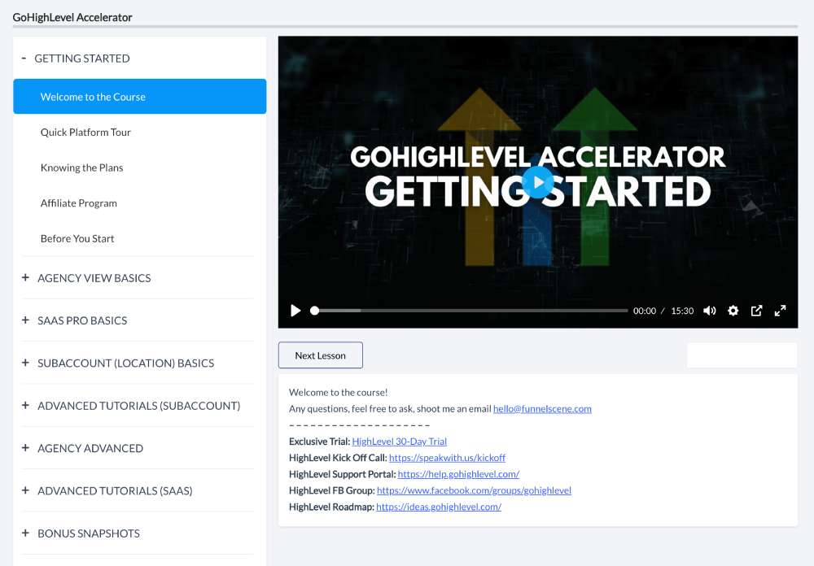Click the 15:30 video duration text
Screen dimensions: 814x566
point(682,311)
